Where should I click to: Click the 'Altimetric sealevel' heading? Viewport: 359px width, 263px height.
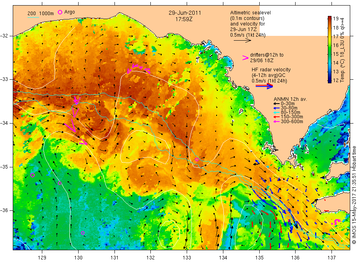[x=251, y=13]
